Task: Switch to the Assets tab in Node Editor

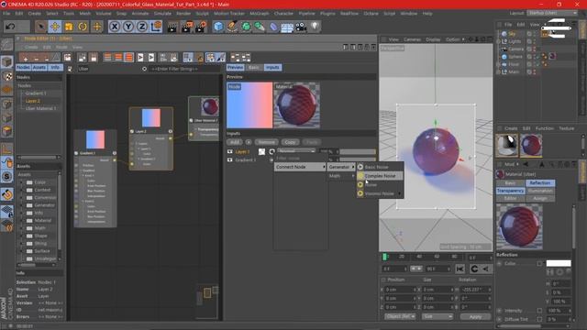Action: pyautogui.click(x=39, y=67)
